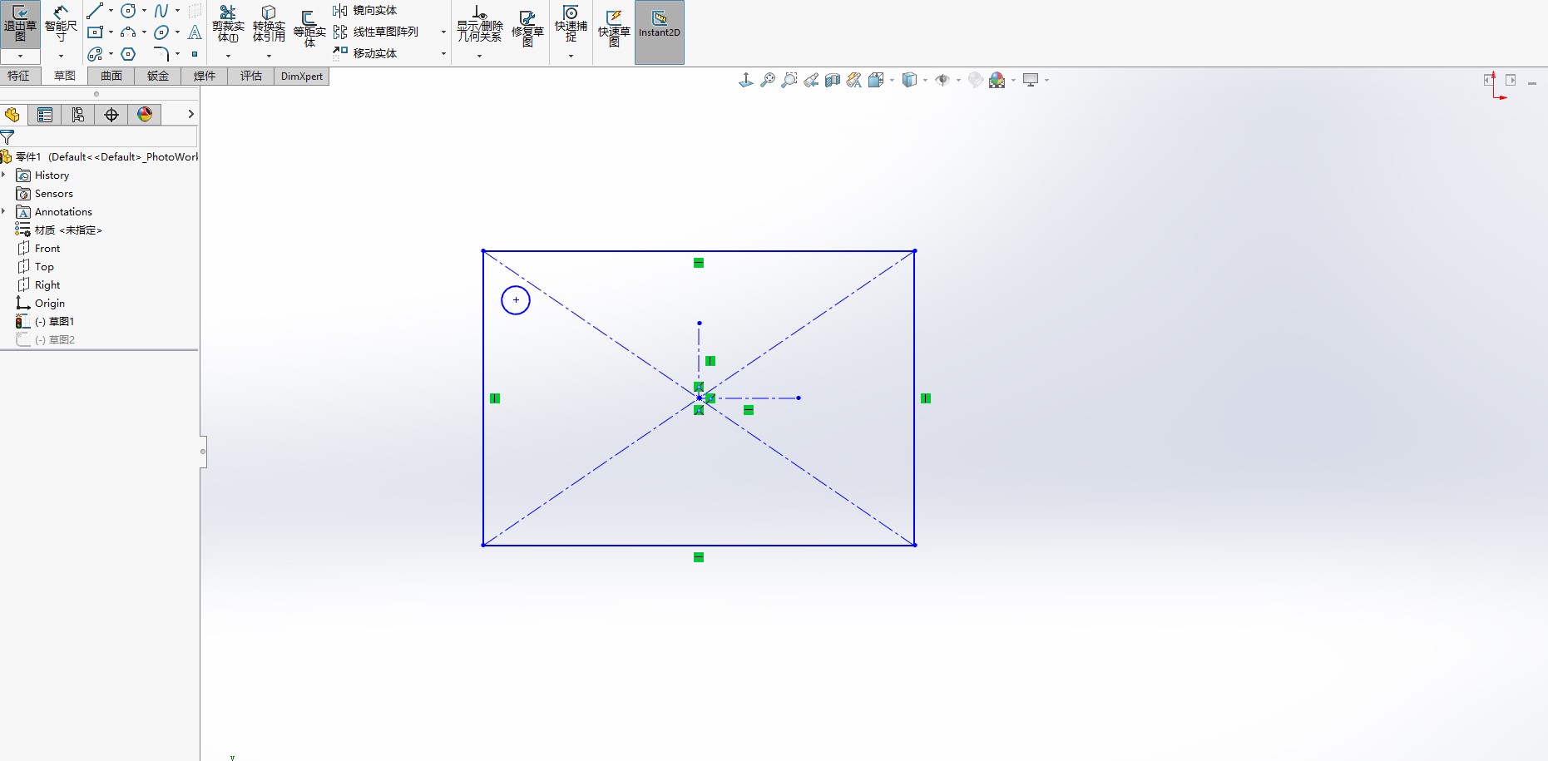Select the Spline sketch tool
This screenshot has width=1548, height=761.
161,11
